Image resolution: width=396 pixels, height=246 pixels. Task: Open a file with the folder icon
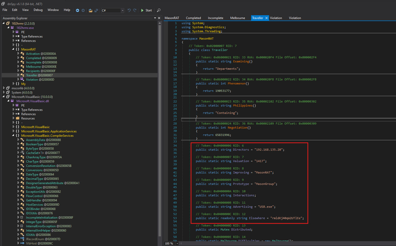[90, 10]
